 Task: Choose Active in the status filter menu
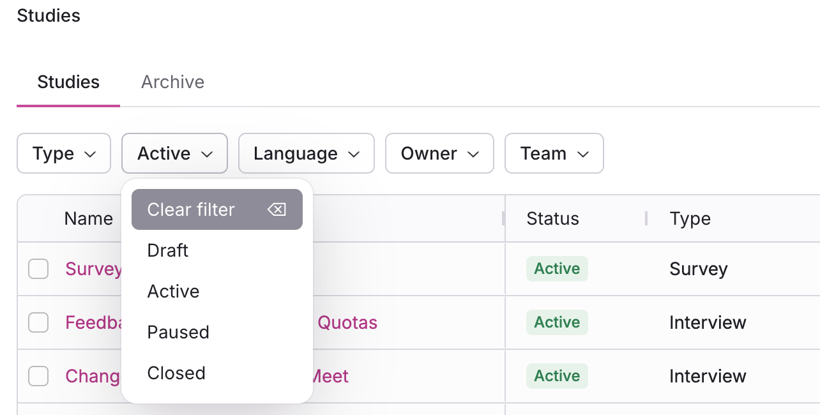pyautogui.click(x=174, y=291)
